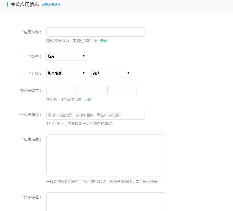Focus the second 搜索关键字 input box
The width and height of the screenshot is (233, 211).
91,90
